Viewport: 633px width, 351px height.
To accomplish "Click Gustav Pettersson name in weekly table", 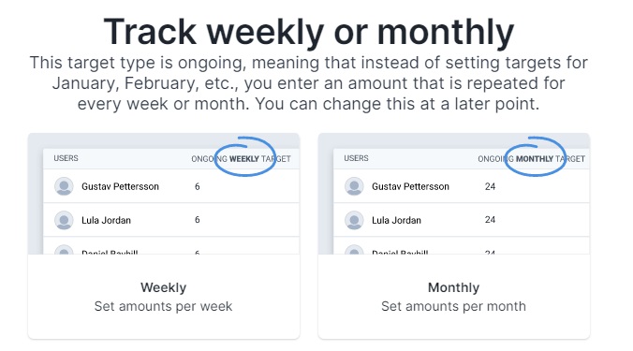I will click(x=120, y=186).
